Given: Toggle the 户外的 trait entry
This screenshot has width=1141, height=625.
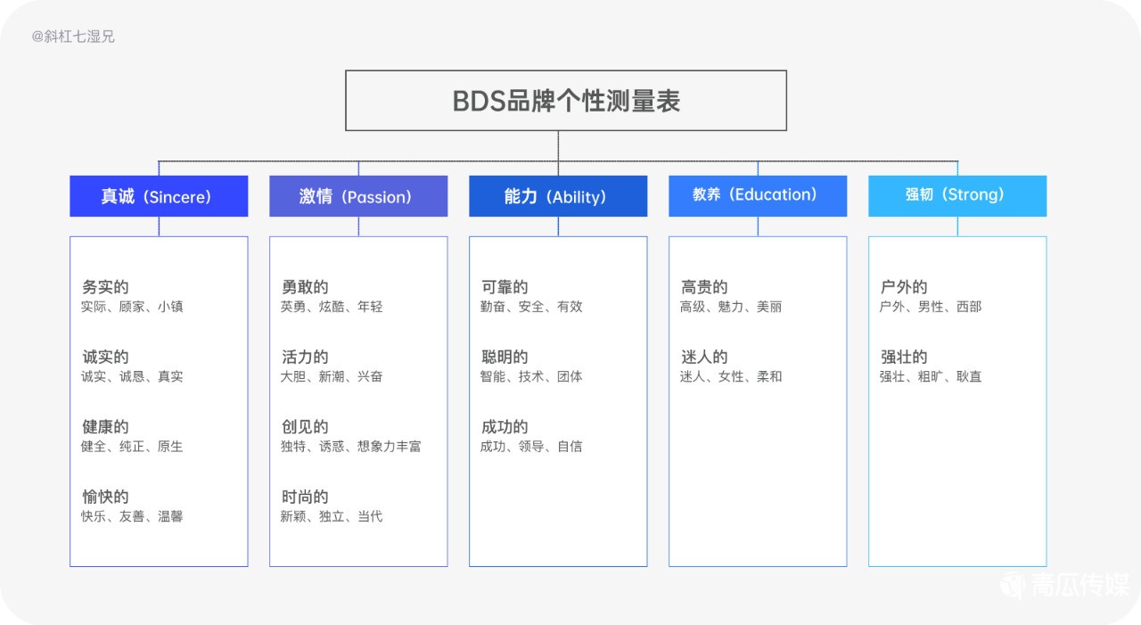Looking at the screenshot, I should click(x=904, y=287).
